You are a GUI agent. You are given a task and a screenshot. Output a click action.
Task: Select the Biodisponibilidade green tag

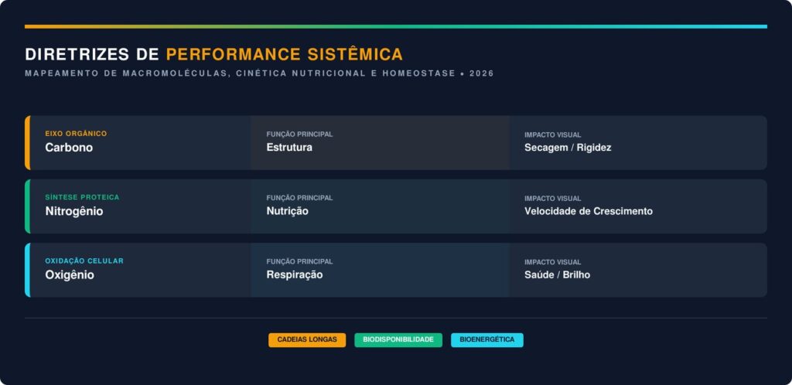(x=398, y=340)
